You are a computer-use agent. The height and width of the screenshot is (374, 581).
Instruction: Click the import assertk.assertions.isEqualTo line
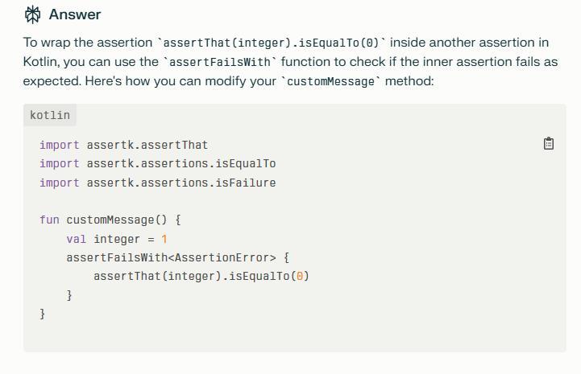point(157,163)
